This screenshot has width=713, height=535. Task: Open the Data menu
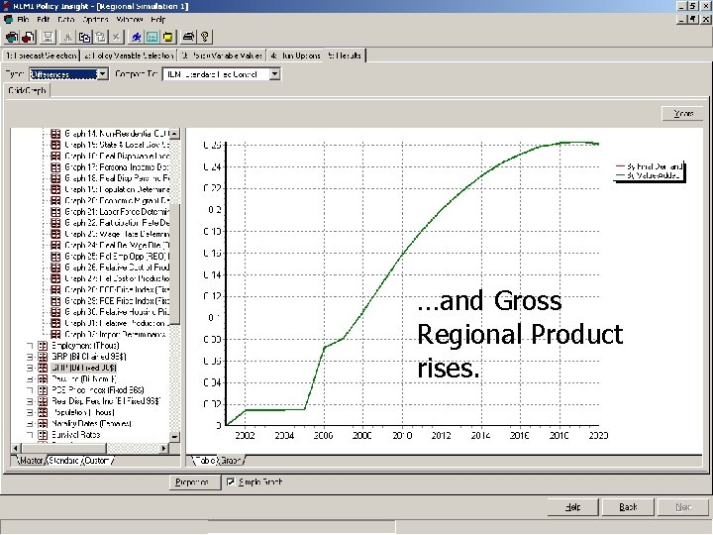[x=66, y=20]
